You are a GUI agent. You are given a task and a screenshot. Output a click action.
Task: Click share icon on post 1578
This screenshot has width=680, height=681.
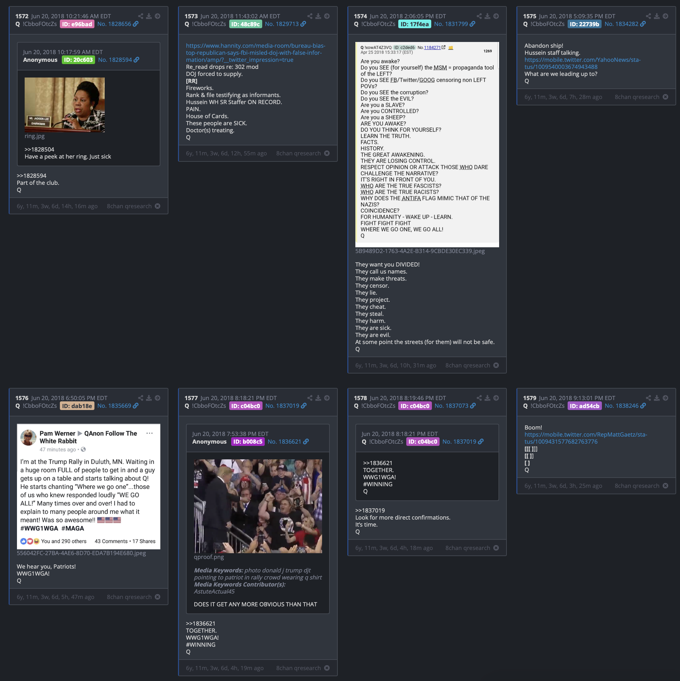479,398
